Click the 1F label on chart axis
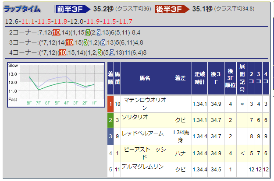 (94, 103)
